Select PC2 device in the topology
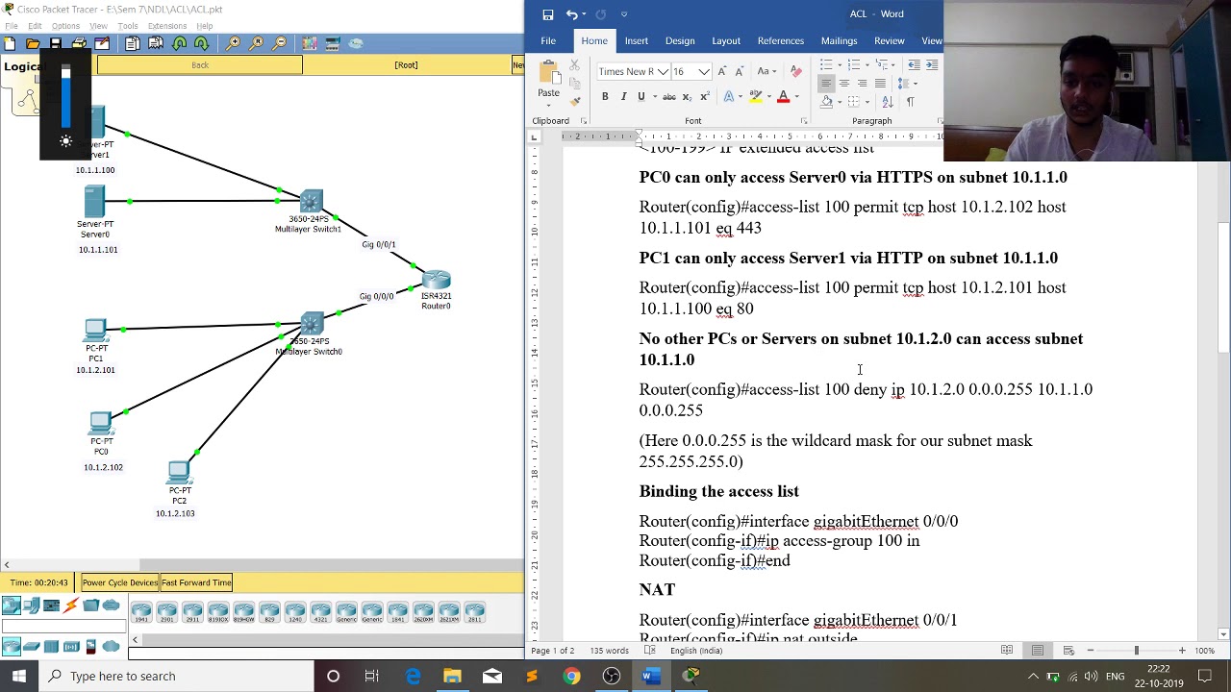1231x692 pixels. click(x=179, y=472)
